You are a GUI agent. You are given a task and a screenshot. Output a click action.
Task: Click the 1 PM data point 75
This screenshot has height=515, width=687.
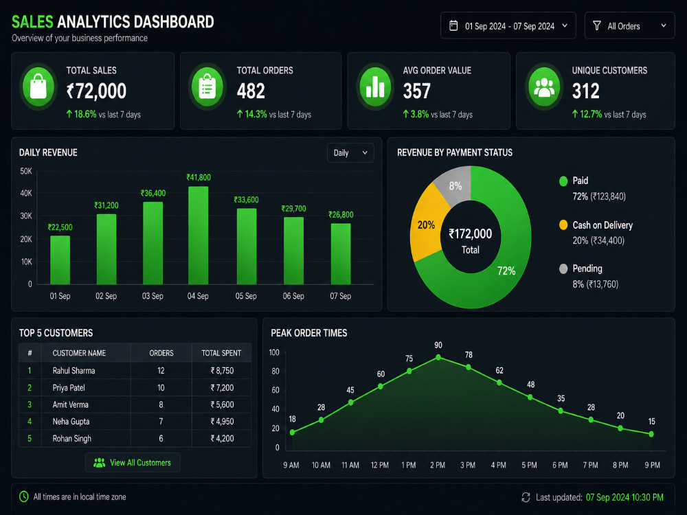point(409,371)
